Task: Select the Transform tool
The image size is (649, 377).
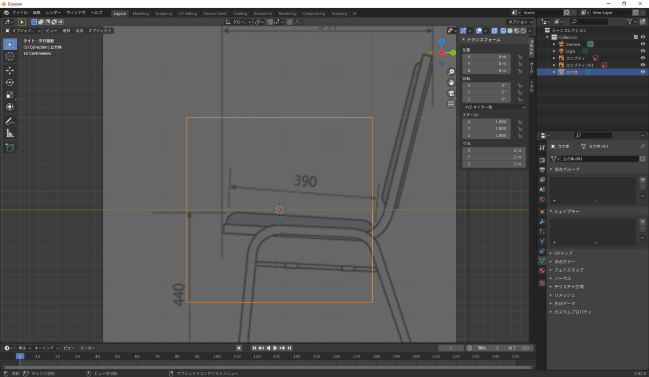Action: [x=10, y=107]
